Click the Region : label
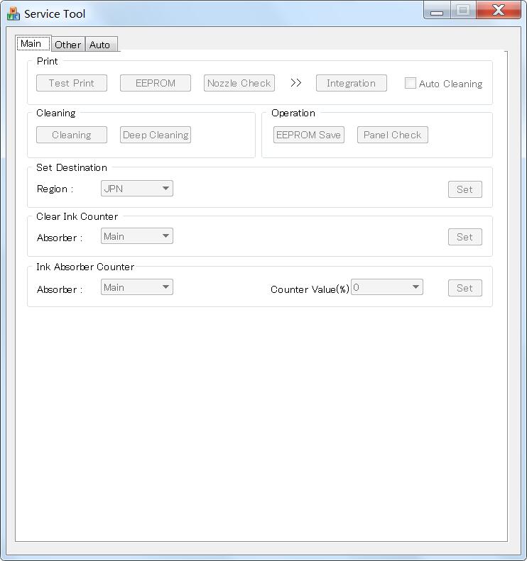Screen dimensions: 527x561 [x=55, y=189]
